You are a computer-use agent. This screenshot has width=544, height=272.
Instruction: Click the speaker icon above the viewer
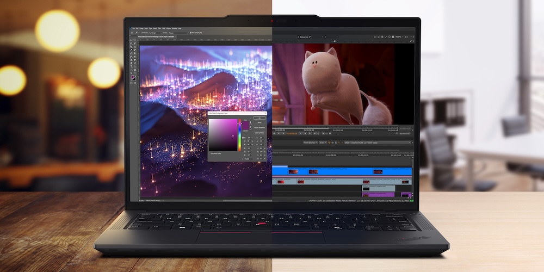pyautogui.click(x=335, y=41)
